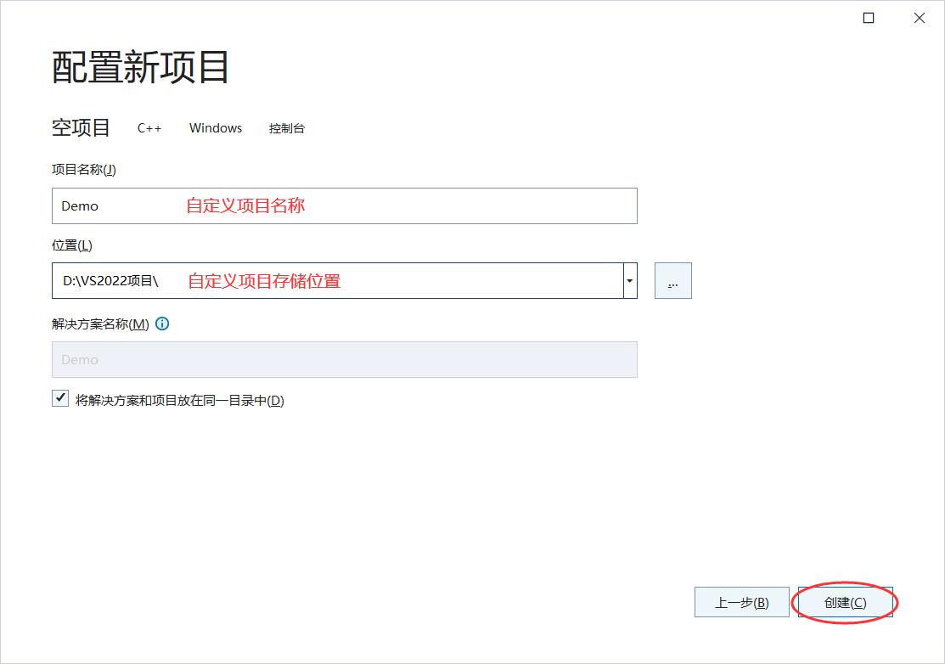
Task: Click the 空项目 heading
Action: point(81,127)
